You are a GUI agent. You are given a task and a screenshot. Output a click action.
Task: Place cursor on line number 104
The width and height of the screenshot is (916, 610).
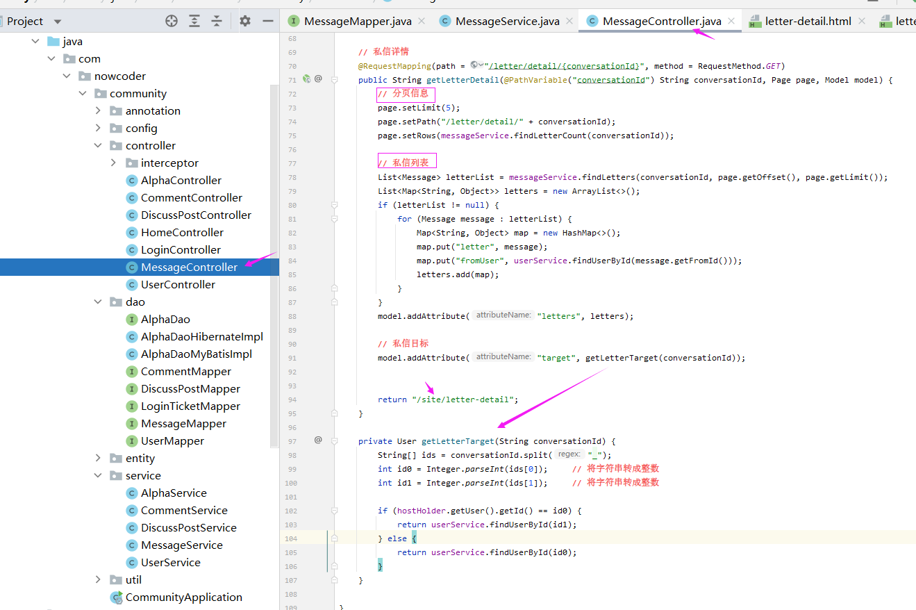point(291,538)
